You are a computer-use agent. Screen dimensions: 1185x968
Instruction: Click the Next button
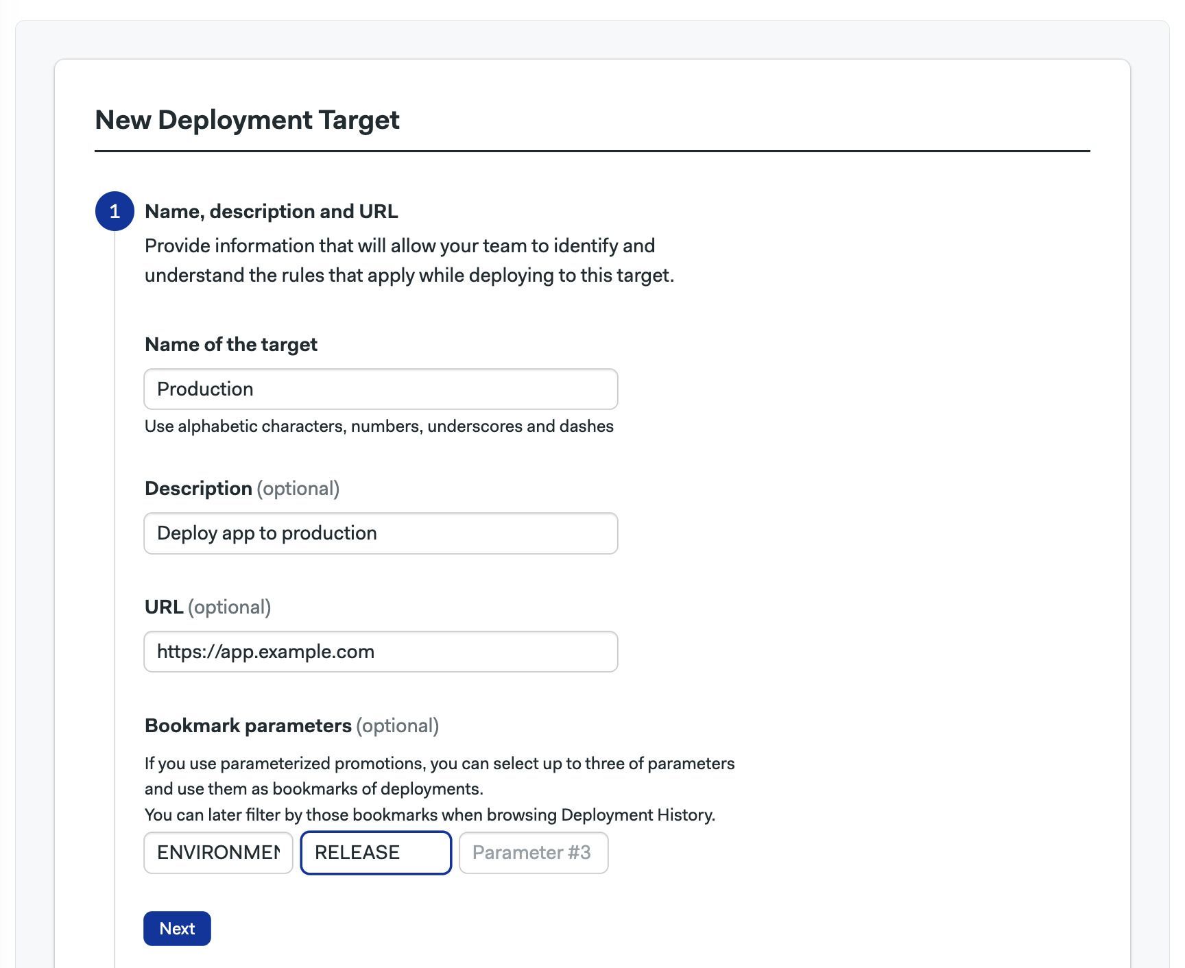pos(177,928)
